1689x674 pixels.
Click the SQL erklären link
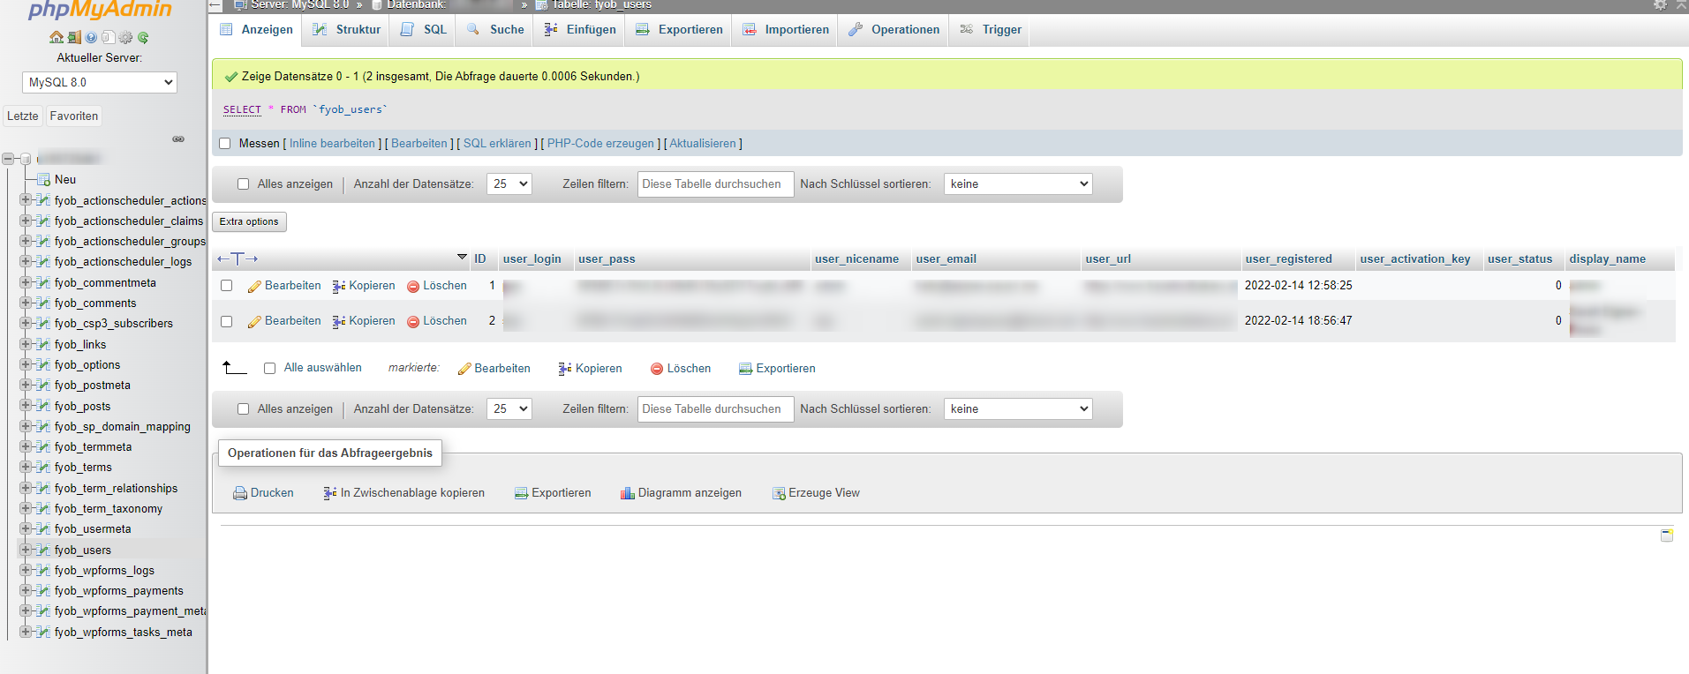coord(497,144)
